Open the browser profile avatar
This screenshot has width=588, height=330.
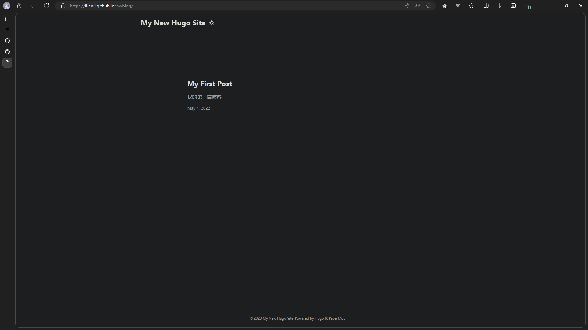tap(7, 6)
